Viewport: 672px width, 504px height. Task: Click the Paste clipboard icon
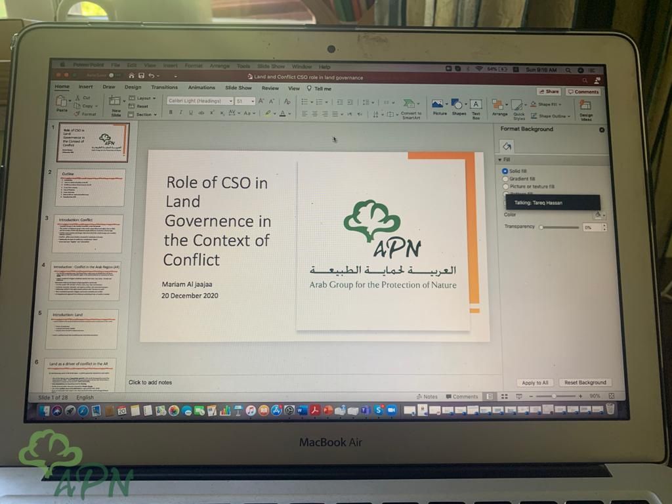pos(61,101)
